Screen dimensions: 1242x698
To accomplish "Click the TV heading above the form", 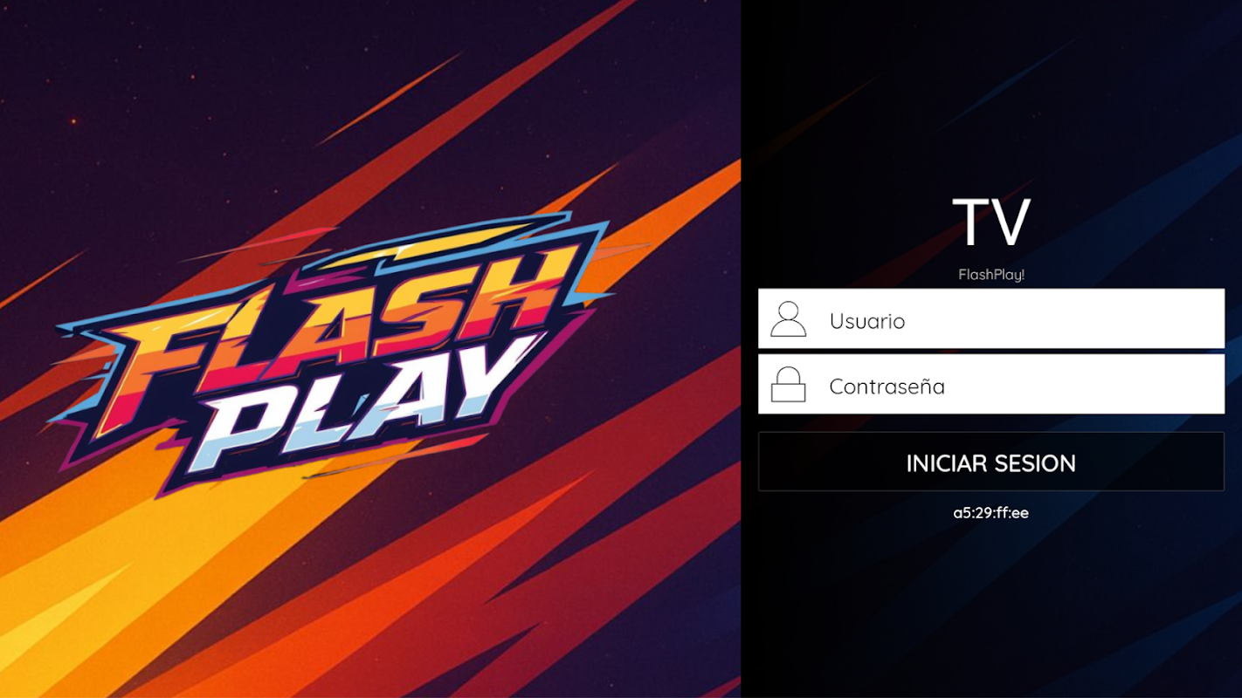I will click(x=991, y=222).
